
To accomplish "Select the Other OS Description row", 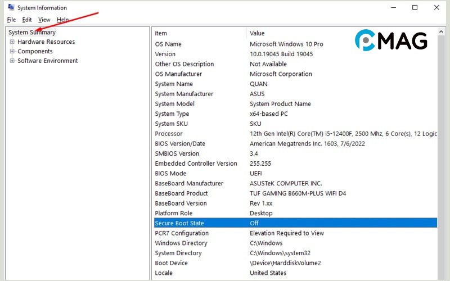I will pyautogui.click(x=296, y=64).
